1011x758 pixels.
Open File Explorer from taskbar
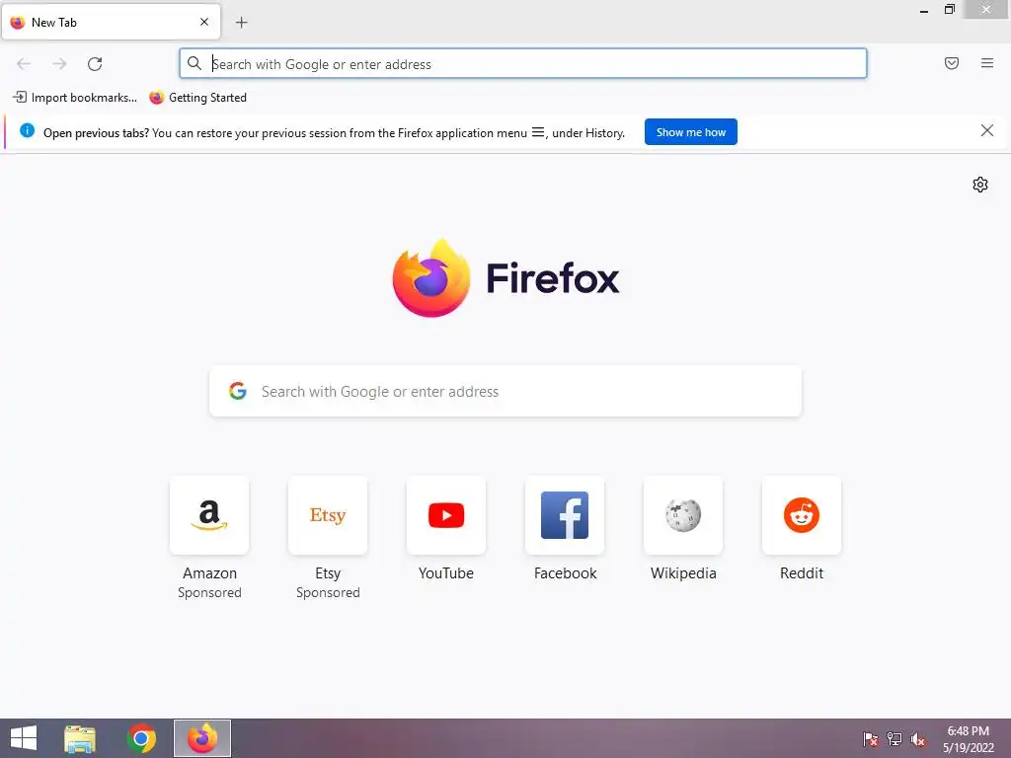[80, 738]
